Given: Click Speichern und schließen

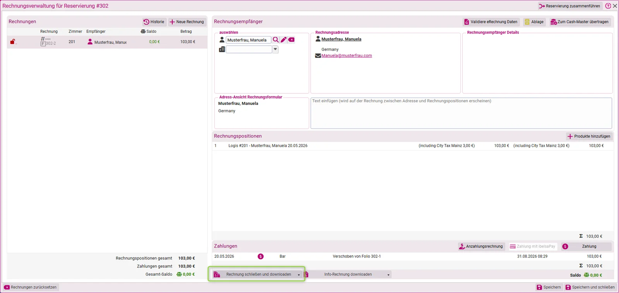Looking at the screenshot, I should (x=590, y=287).
